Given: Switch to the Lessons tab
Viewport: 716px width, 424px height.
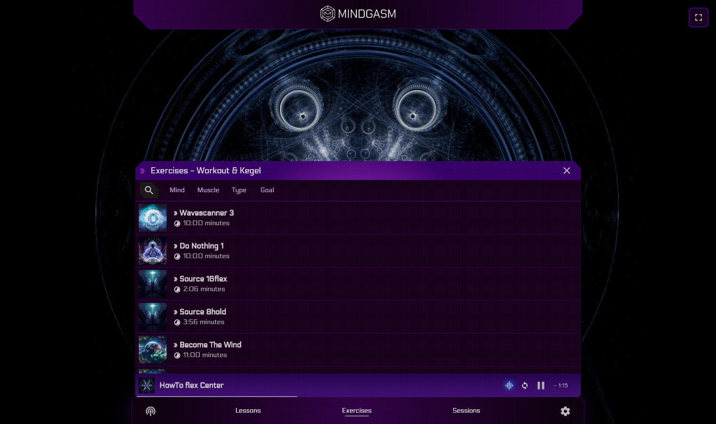Looking at the screenshot, I should pyautogui.click(x=248, y=410).
